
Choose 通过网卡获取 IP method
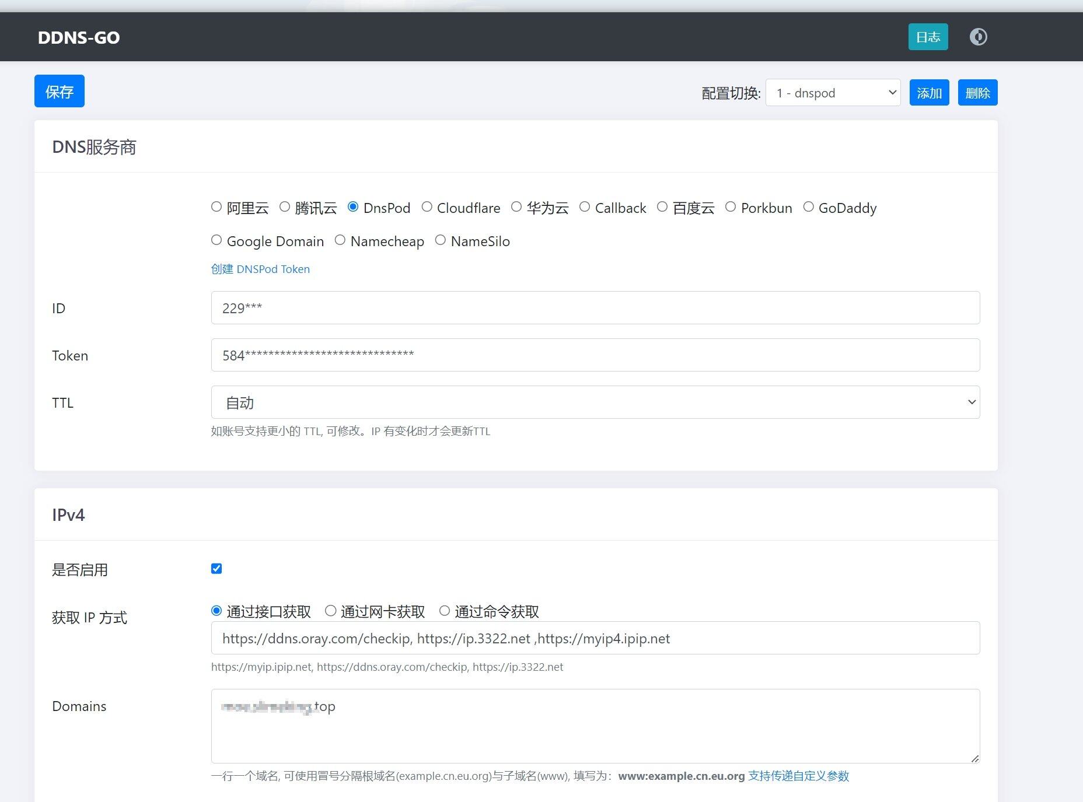331,611
